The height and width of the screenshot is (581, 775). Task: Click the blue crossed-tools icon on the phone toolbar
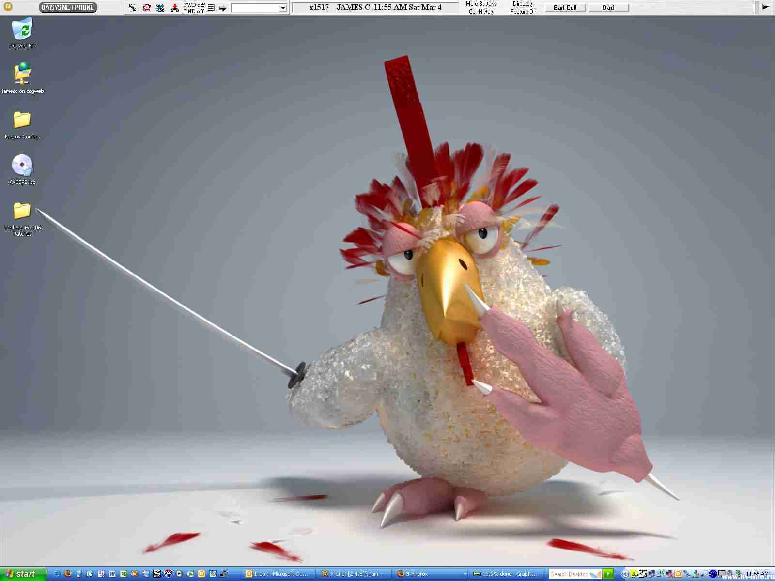[x=160, y=7]
